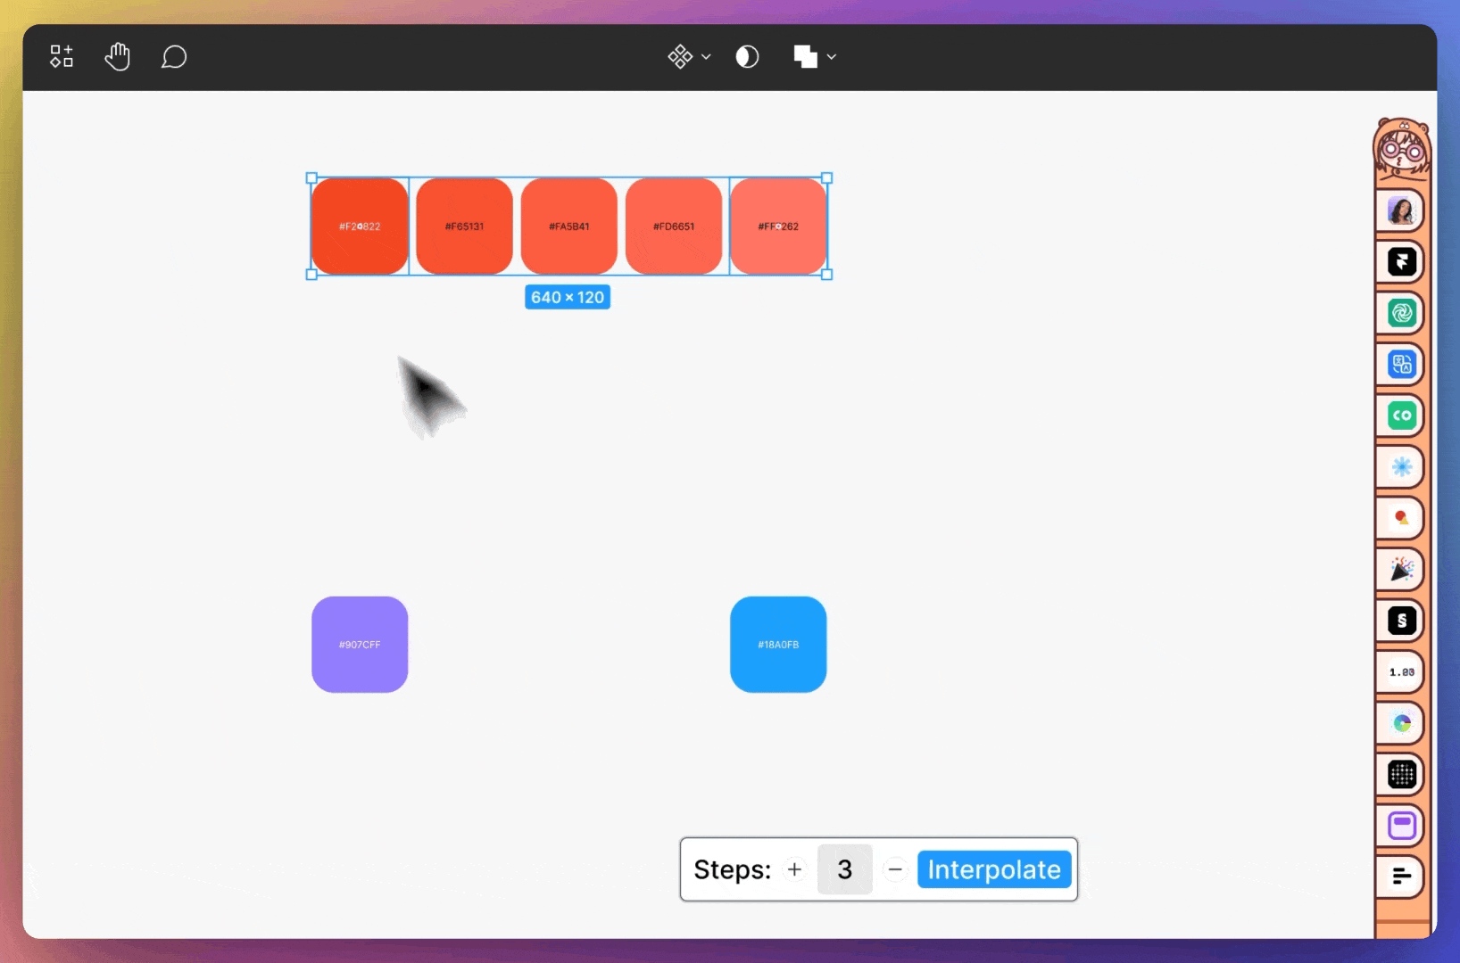Screen dimensions: 1460x963
Task: Click the steps value field showing 3
Action: 844,869
